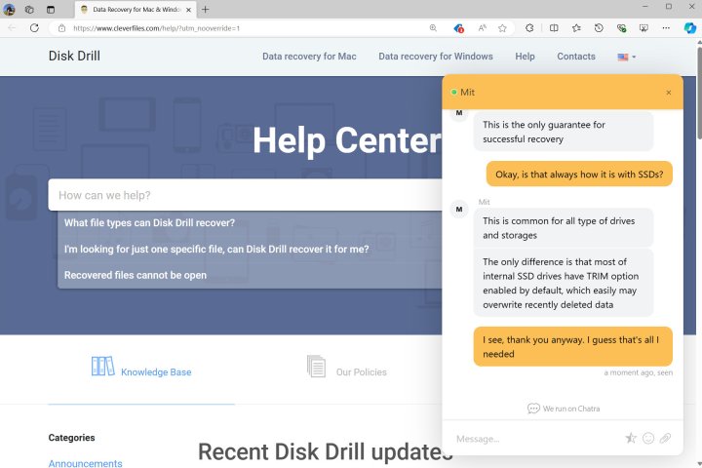The image size is (702, 468).
Task: Click the Copilot icon in Edge toolbar
Action: (x=688, y=28)
